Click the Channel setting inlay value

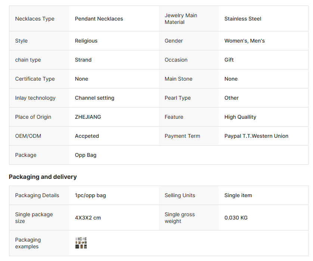[x=94, y=98]
